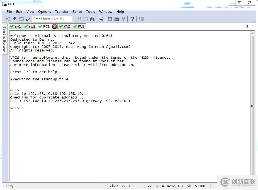Click the SecureFX launch icon
Image resolution: width=258 pixels, height=190 pixels.
(141, 19)
